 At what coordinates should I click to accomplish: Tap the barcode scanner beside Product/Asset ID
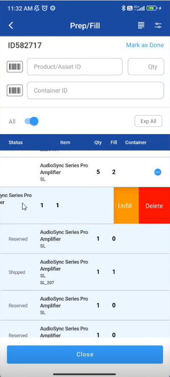click(15, 67)
